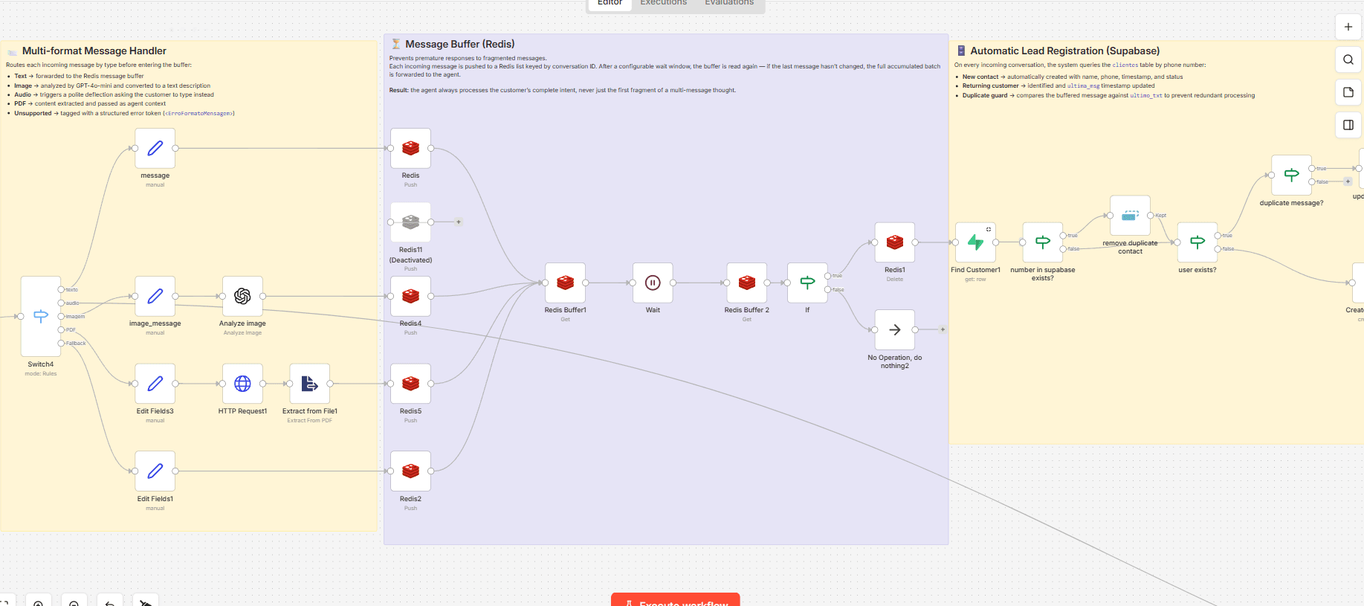Viewport: 1364px width, 606px height.
Task: Open the 'Redis Buffer1' Get node
Action: [x=565, y=283]
